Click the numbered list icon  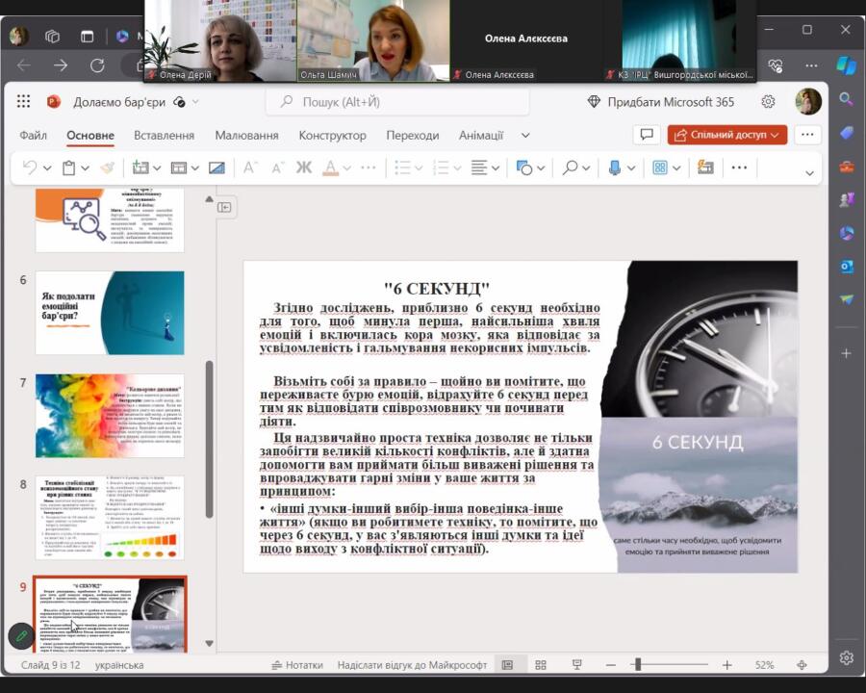point(442,167)
